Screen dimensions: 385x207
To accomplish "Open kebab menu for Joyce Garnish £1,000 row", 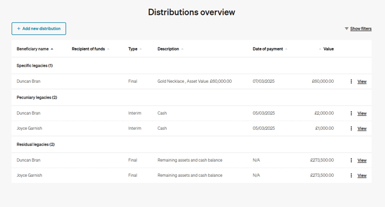I will (351, 129).
